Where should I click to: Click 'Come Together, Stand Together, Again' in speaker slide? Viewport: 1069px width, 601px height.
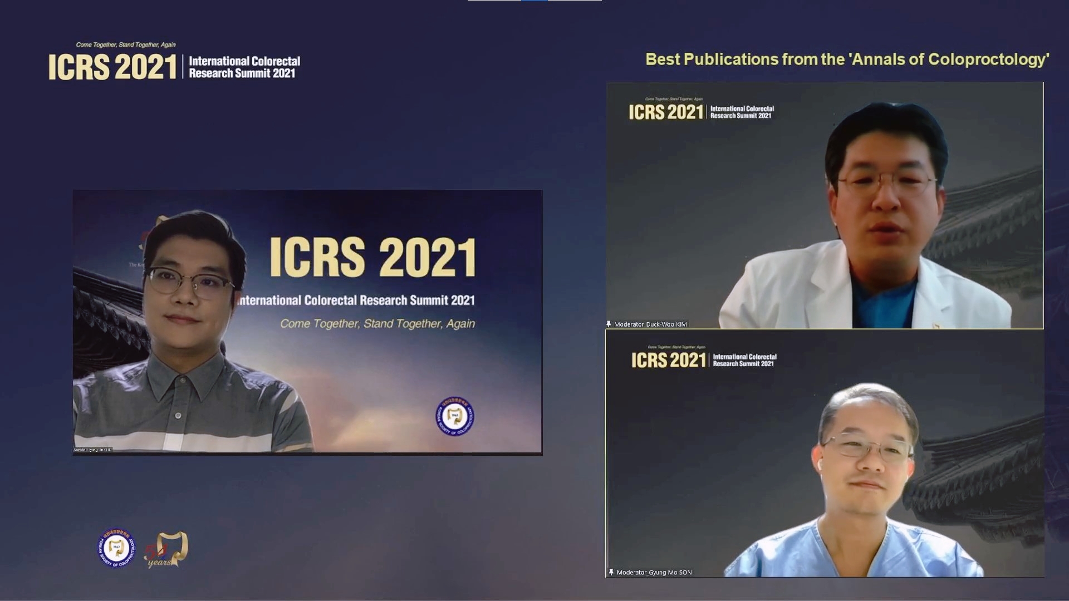pyautogui.click(x=377, y=324)
